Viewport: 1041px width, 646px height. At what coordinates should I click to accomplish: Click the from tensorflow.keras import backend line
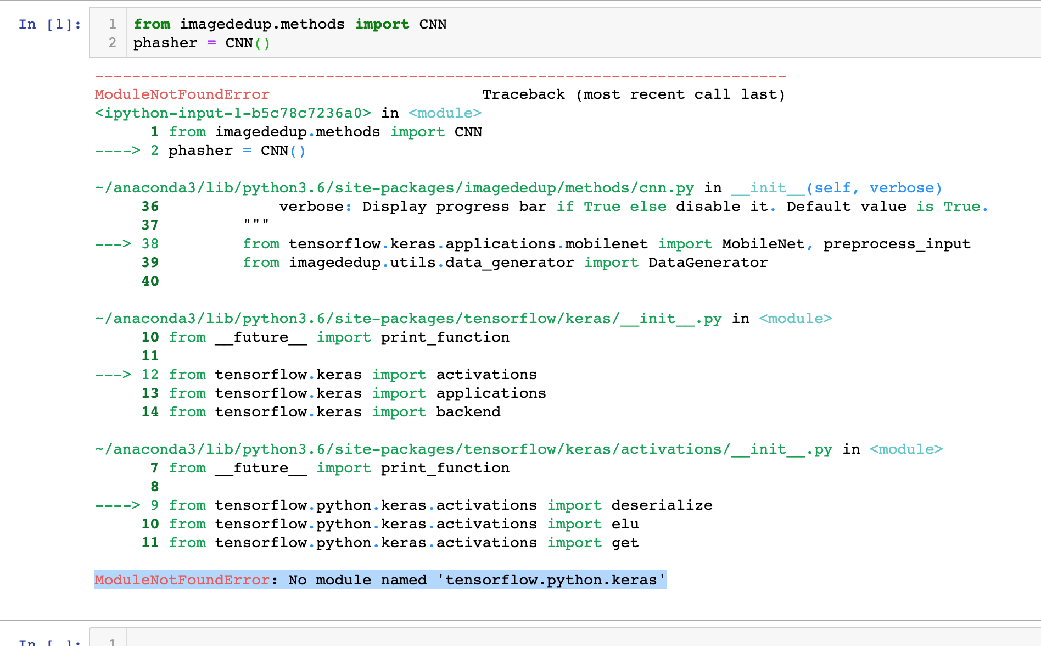334,411
